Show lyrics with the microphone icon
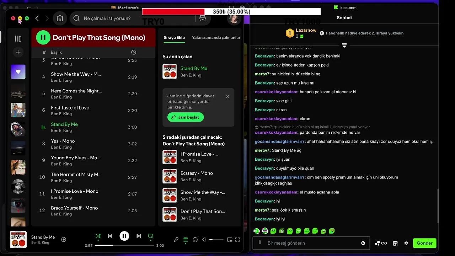Viewport: 455px width, 256px height. [x=176, y=240]
